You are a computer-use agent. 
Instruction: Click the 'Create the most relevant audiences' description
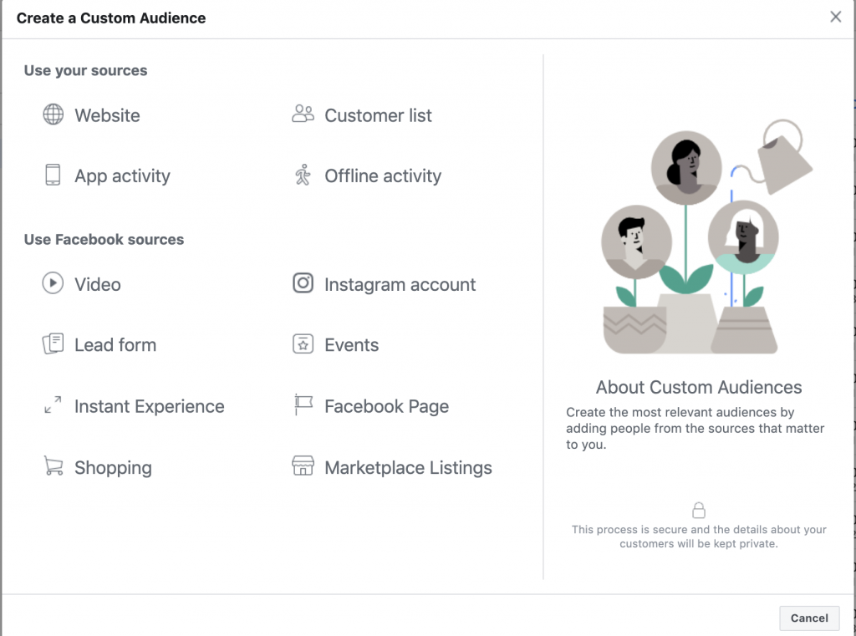point(695,428)
